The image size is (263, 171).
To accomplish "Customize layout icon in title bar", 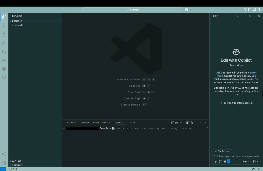I will point(245,10).
